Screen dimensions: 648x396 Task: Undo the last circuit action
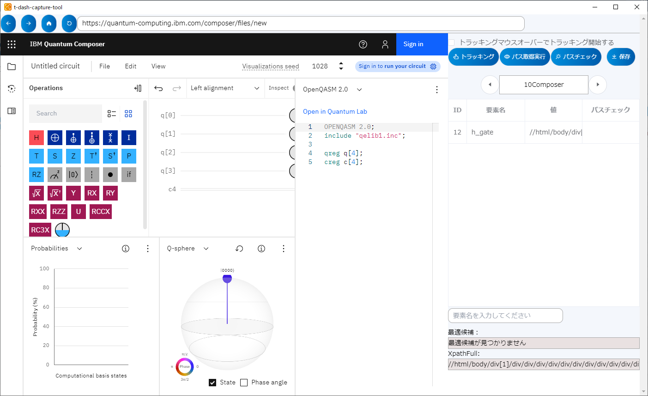158,88
